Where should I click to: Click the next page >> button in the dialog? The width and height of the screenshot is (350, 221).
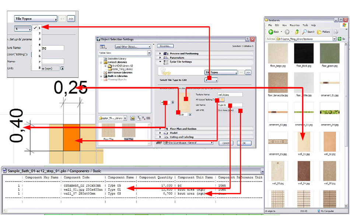click(248, 72)
